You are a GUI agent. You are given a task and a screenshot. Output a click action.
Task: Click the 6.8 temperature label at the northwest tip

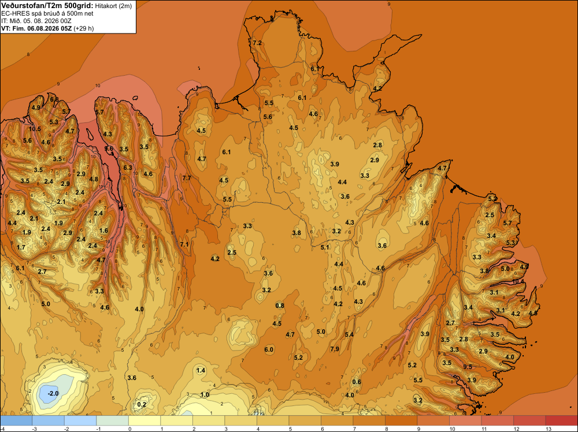click(x=54, y=99)
